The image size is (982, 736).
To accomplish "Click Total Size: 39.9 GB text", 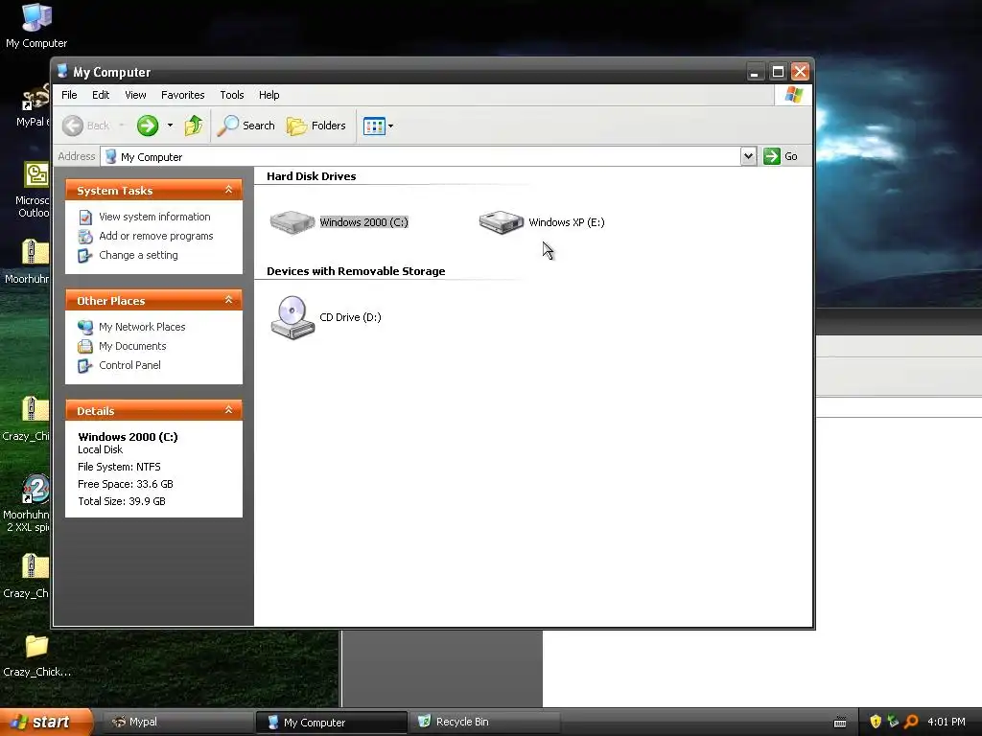I will tap(122, 501).
